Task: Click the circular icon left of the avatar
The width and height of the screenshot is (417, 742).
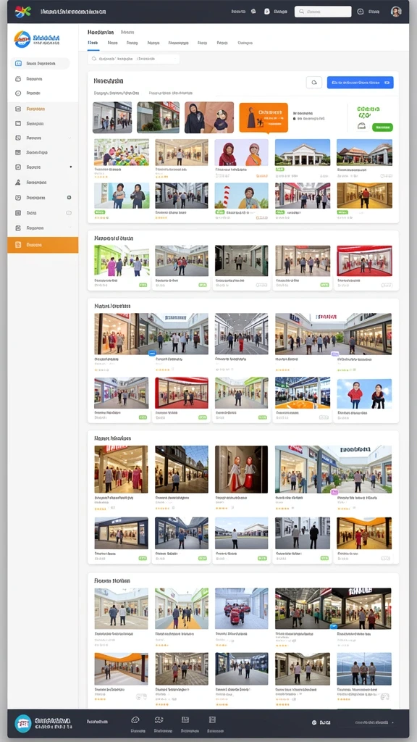Action: (x=361, y=12)
